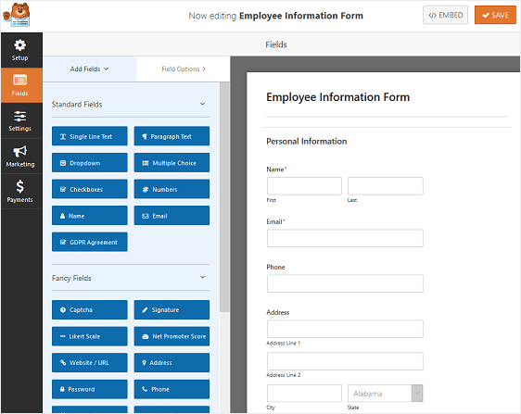The width and height of the screenshot is (521, 414).
Task: Click the Email input field
Action: tap(345, 238)
